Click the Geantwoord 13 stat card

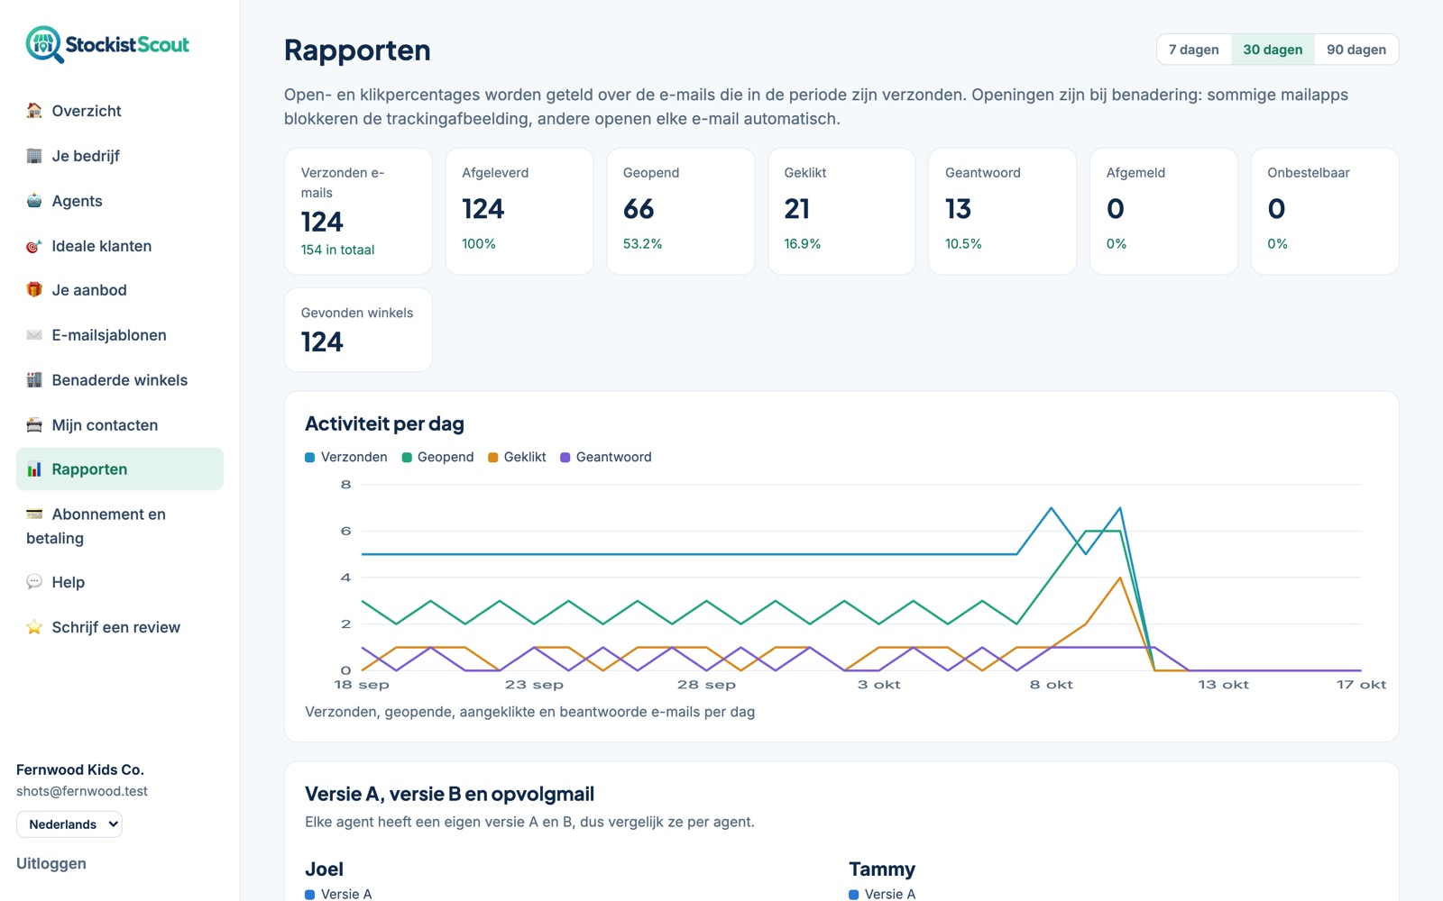pyautogui.click(x=1002, y=212)
